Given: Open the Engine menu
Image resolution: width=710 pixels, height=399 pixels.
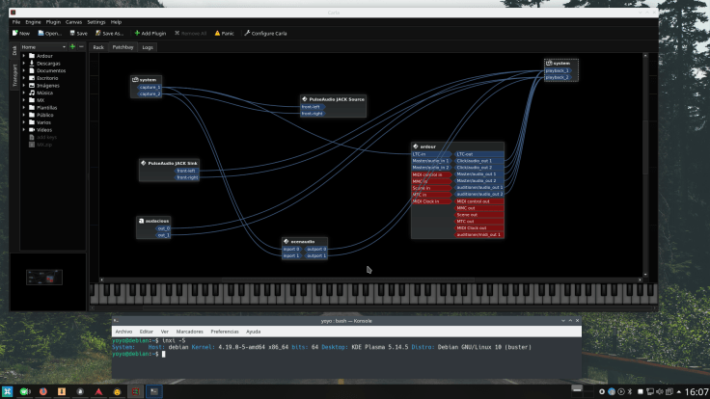Looking at the screenshot, I should point(34,21).
